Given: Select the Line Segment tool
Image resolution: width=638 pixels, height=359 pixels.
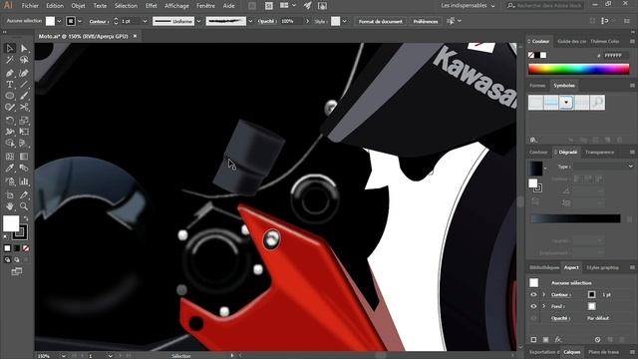Looking at the screenshot, I should [x=24, y=85].
